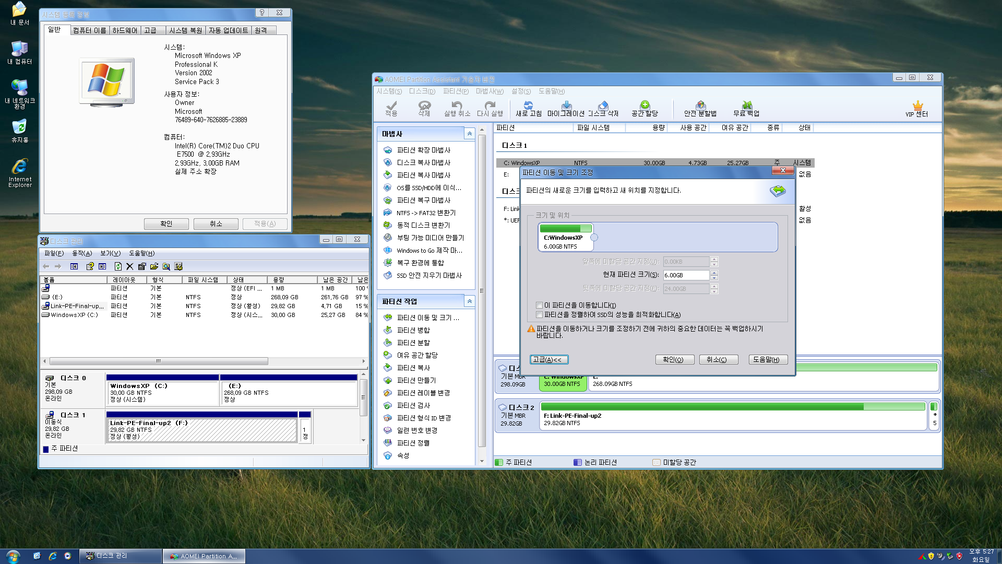Open 파티션(P) menu in AOMEI

pyautogui.click(x=456, y=91)
